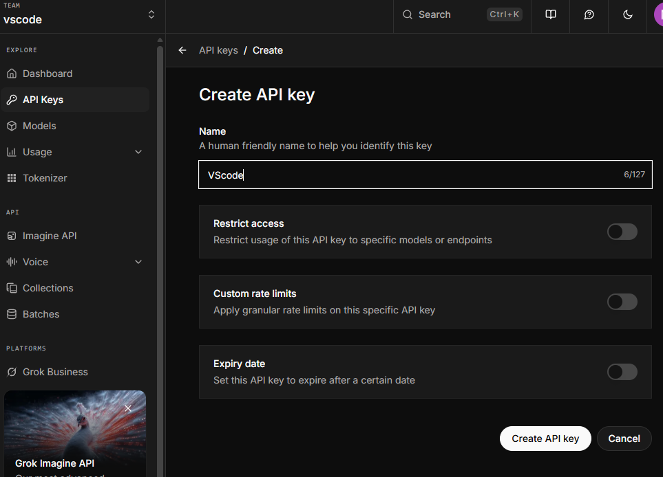Viewport: 663px width, 477px height.
Task: Click the Imagine API image icon
Action: pos(12,236)
